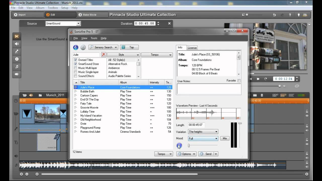The width and height of the screenshot is (322, 181).
Task: Zoom in timeline with plus icon
Action: (x=21, y=174)
